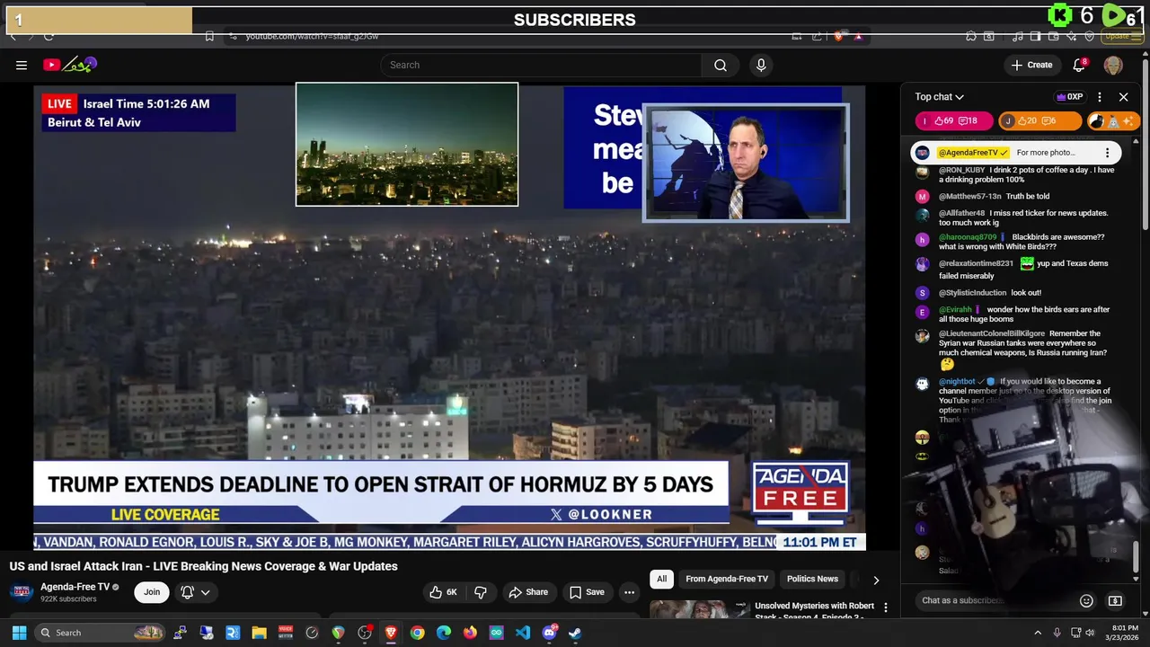
Task: Open the browser media control music icon
Action: pos(1017,36)
